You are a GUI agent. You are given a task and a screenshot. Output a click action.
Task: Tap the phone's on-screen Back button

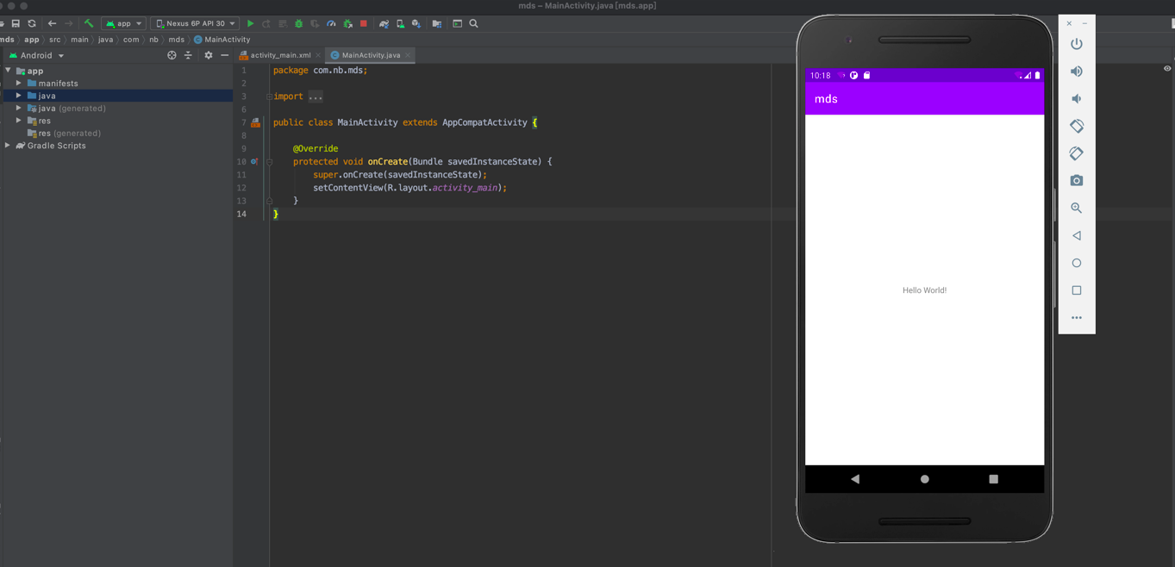coord(855,479)
